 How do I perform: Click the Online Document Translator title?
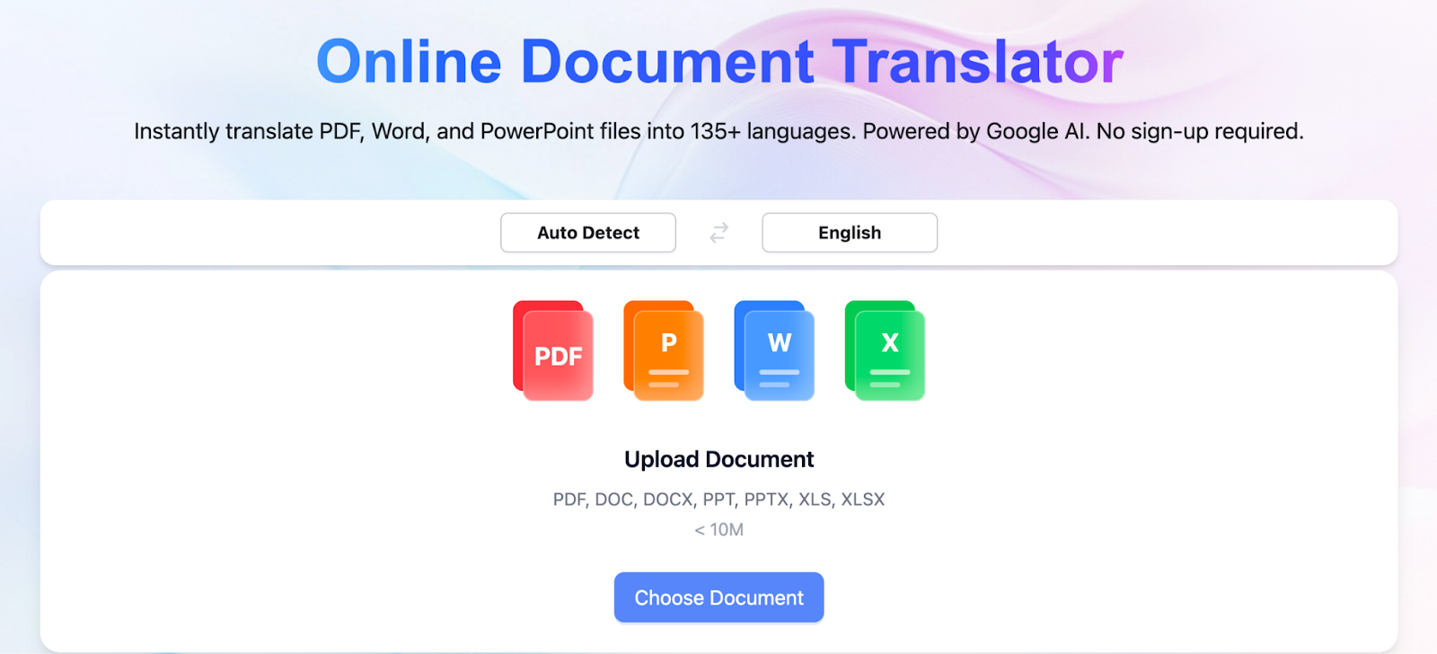(x=718, y=62)
